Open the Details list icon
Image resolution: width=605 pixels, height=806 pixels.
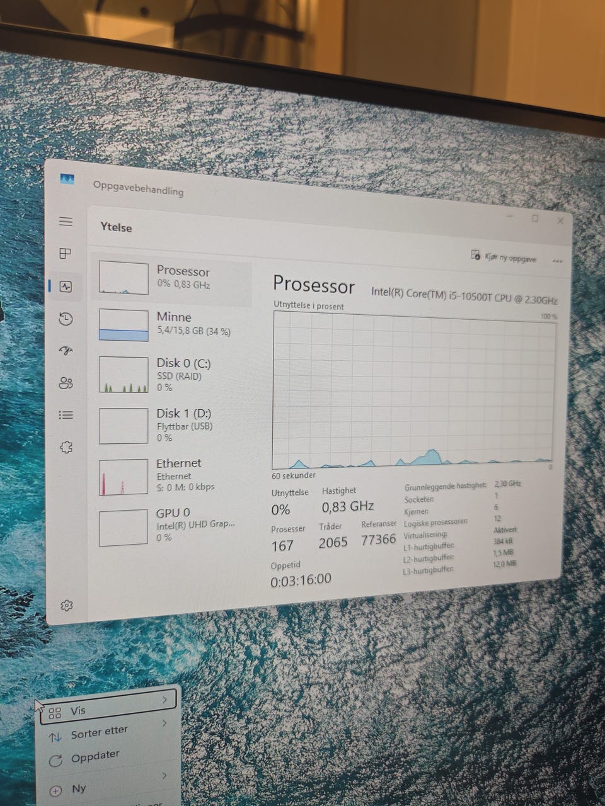click(x=66, y=415)
